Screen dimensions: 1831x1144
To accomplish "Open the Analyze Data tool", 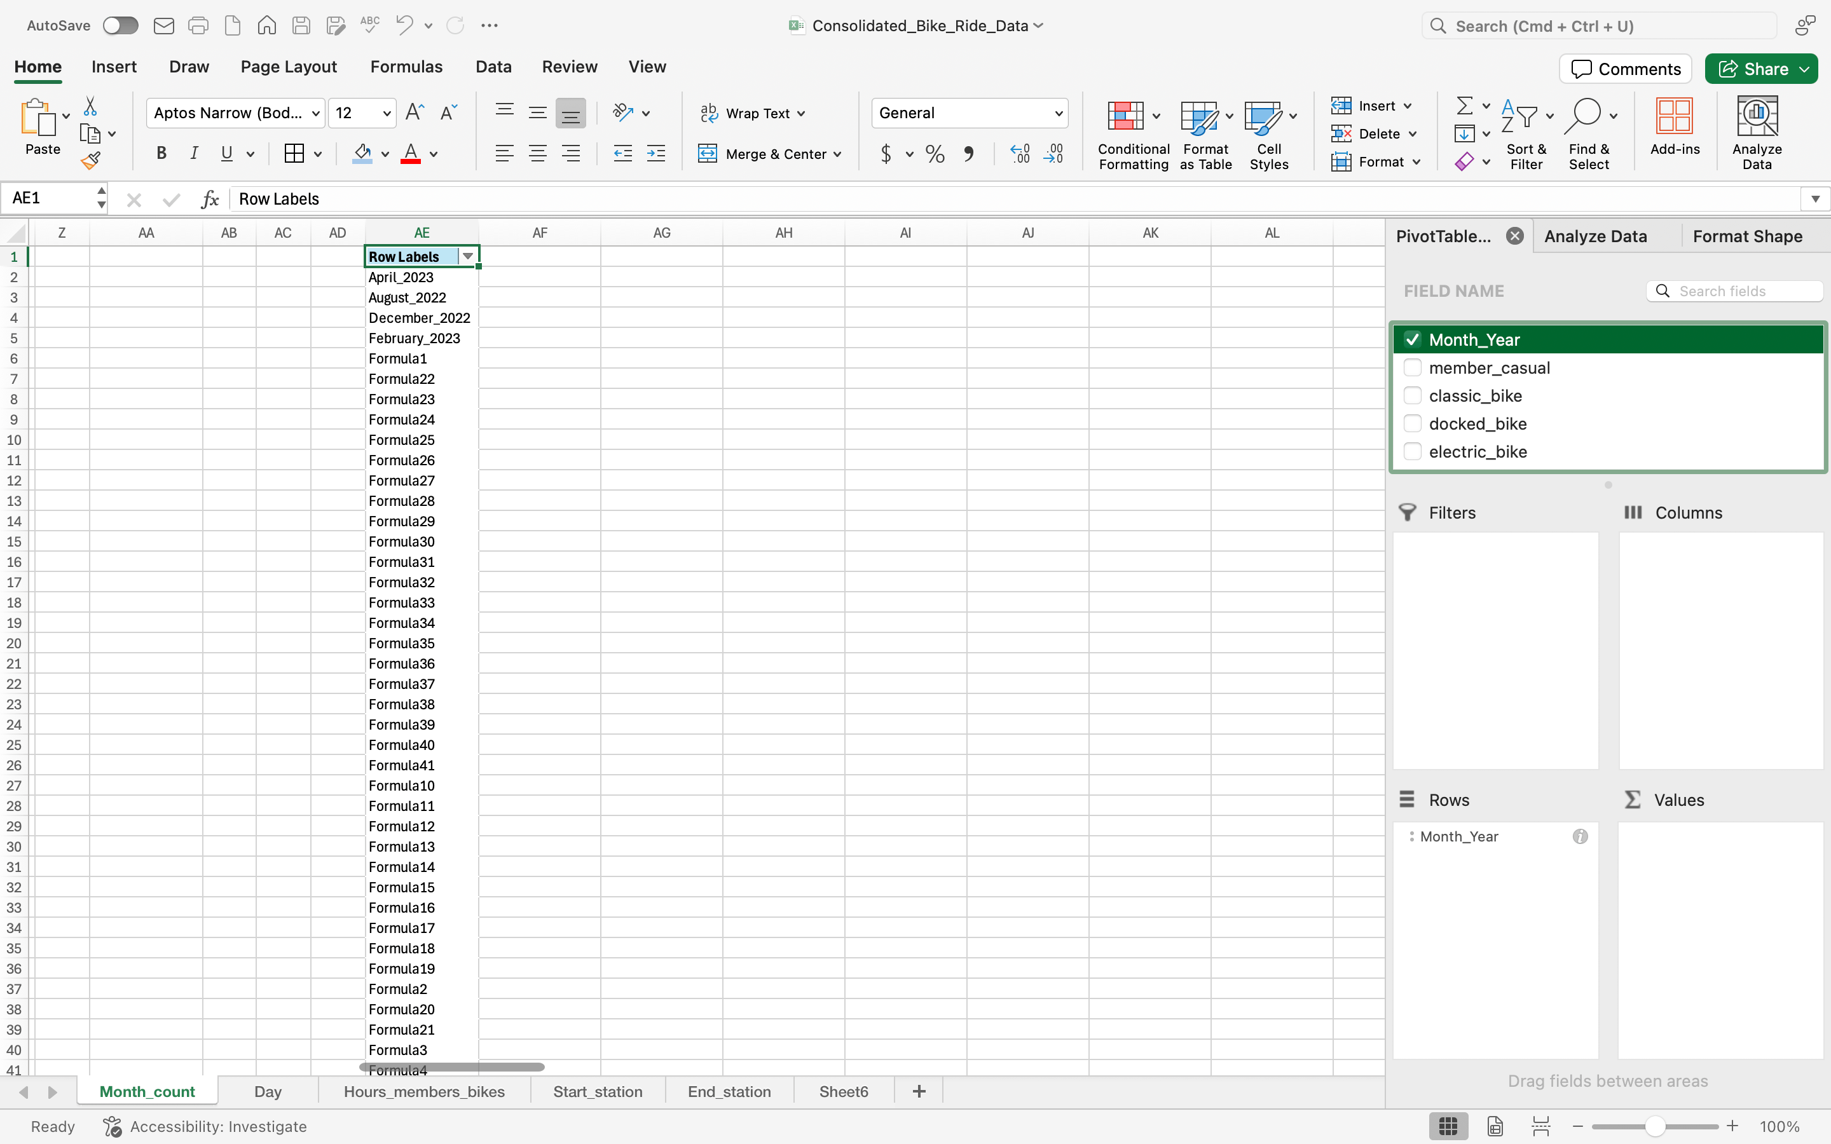I will point(1757,134).
